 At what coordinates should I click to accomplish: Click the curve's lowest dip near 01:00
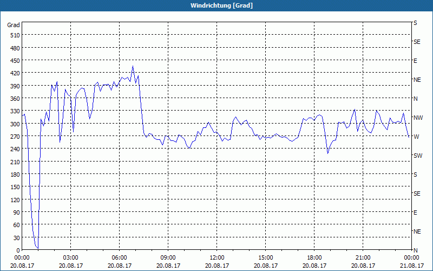point(38,248)
